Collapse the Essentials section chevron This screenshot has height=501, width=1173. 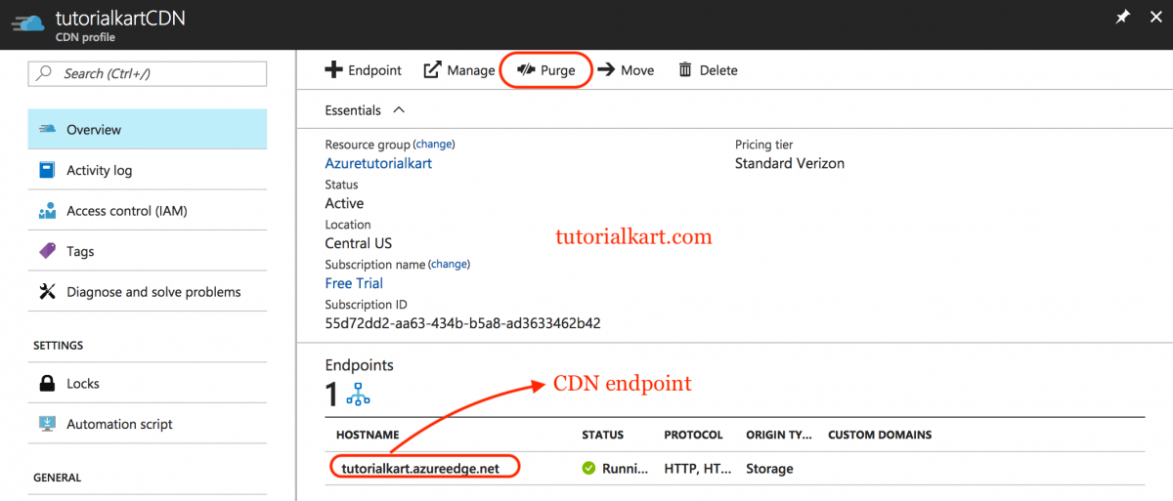[x=398, y=110]
